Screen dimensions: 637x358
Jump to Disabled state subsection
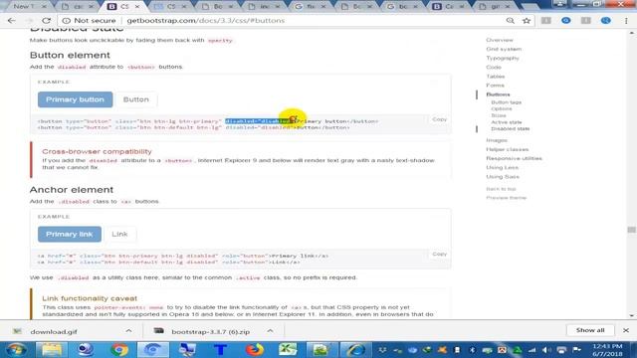[x=511, y=128]
